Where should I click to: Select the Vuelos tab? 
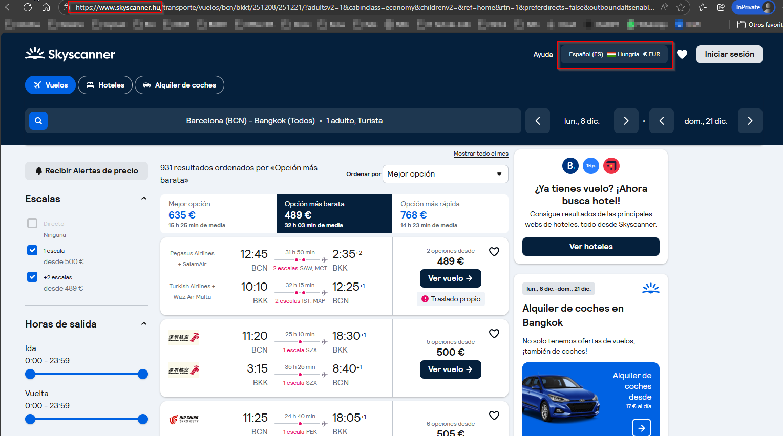pyautogui.click(x=50, y=85)
